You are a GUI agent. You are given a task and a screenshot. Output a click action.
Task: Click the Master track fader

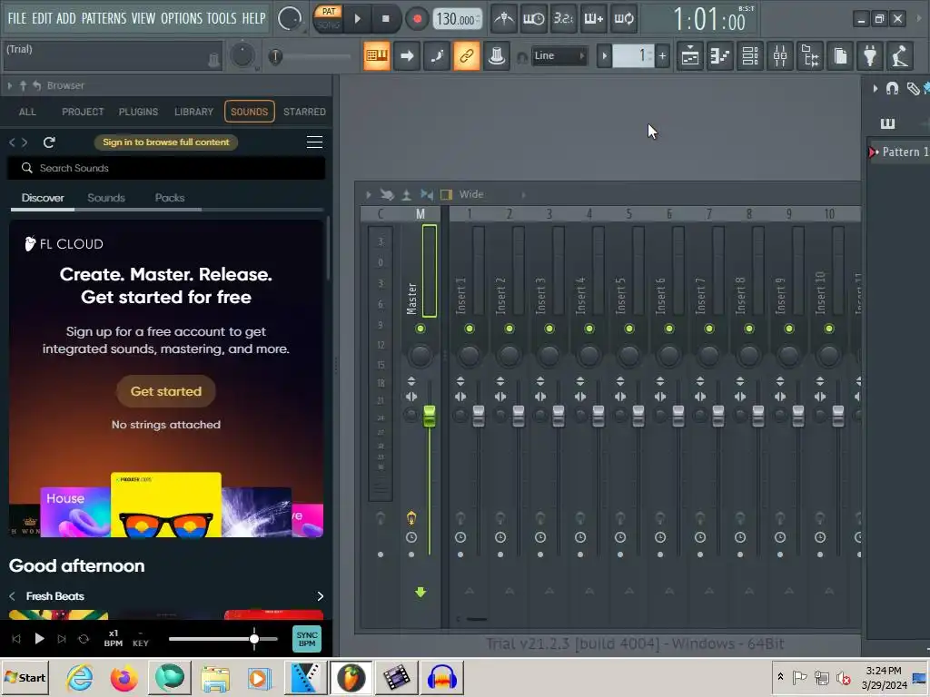click(x=429, y=416)
